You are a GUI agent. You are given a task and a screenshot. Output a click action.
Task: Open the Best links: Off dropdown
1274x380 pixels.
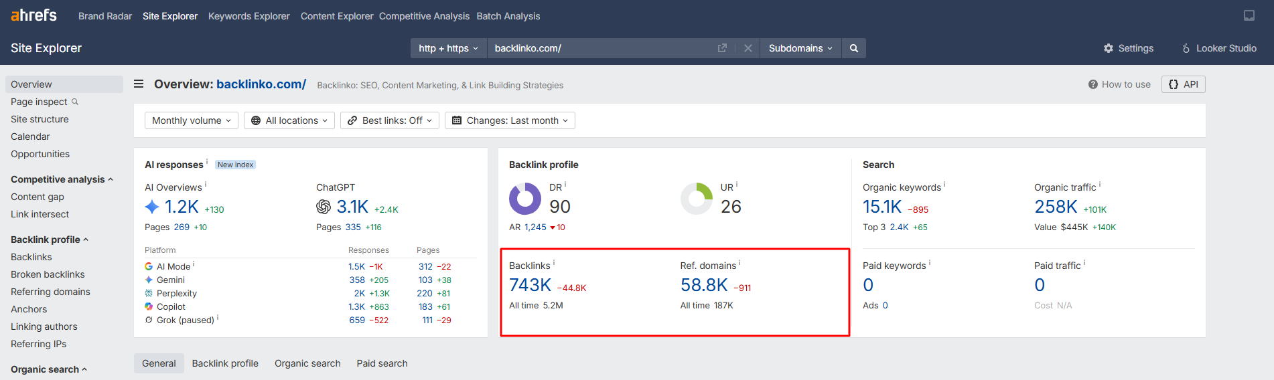click(x=390, y=120)
